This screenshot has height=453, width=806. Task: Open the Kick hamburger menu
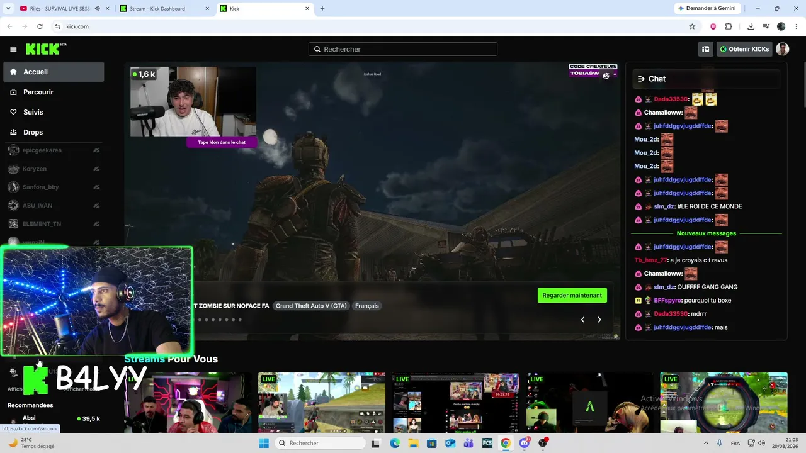tap(13, 49)
